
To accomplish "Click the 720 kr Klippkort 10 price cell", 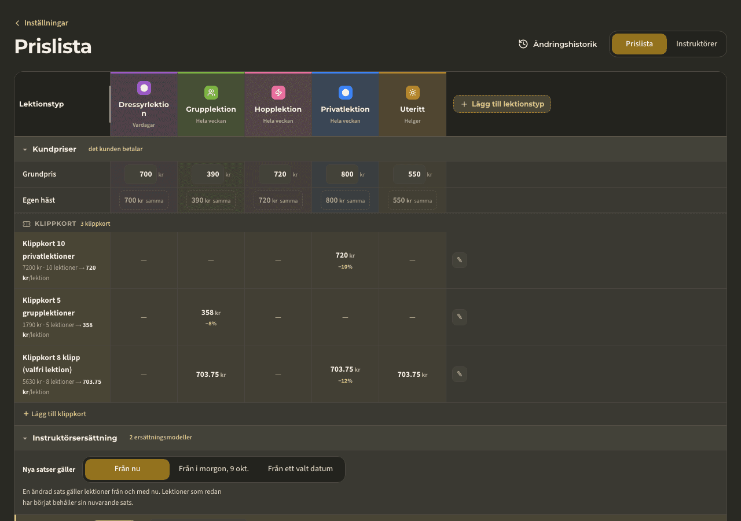I will pyautogui.click(x=346, y=260).
